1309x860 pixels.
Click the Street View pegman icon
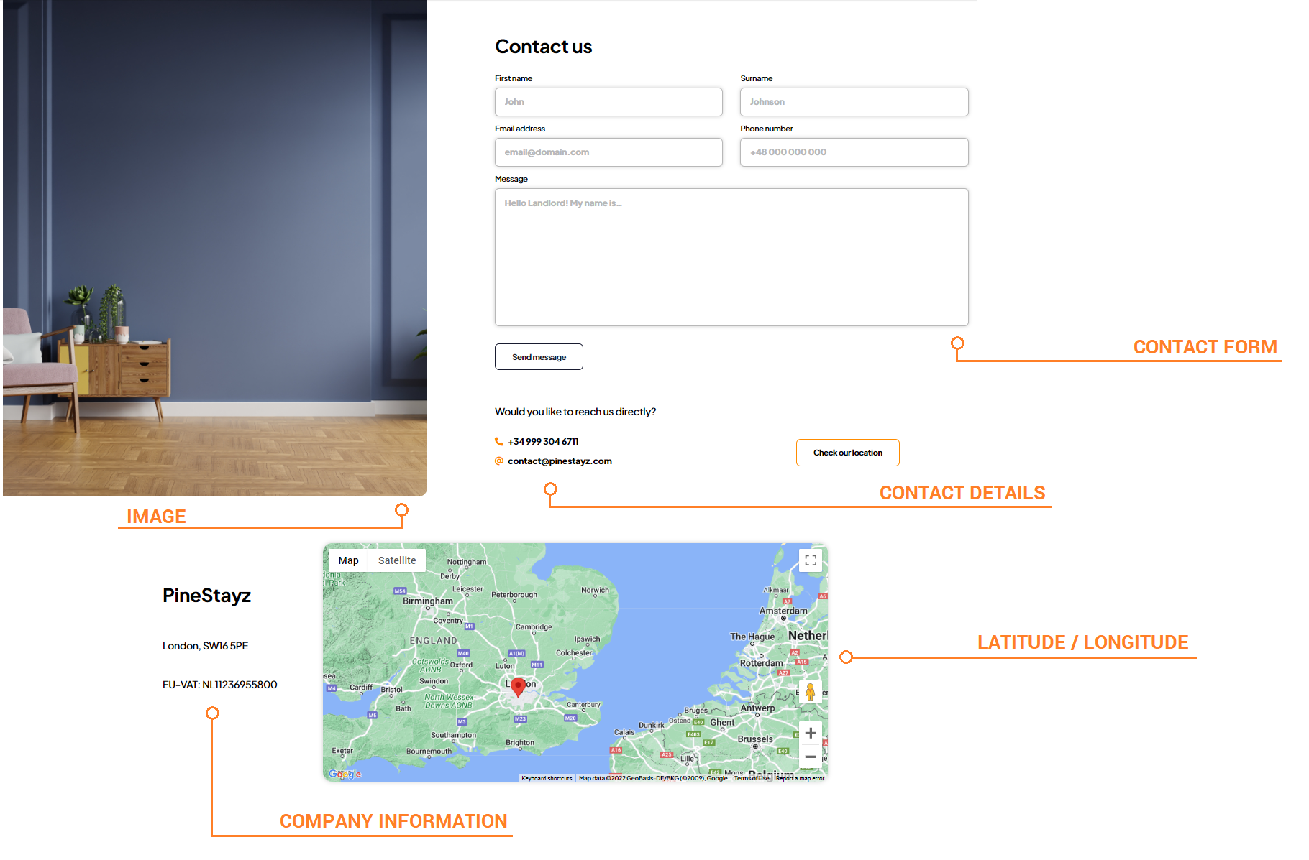[x=810, y=692]
